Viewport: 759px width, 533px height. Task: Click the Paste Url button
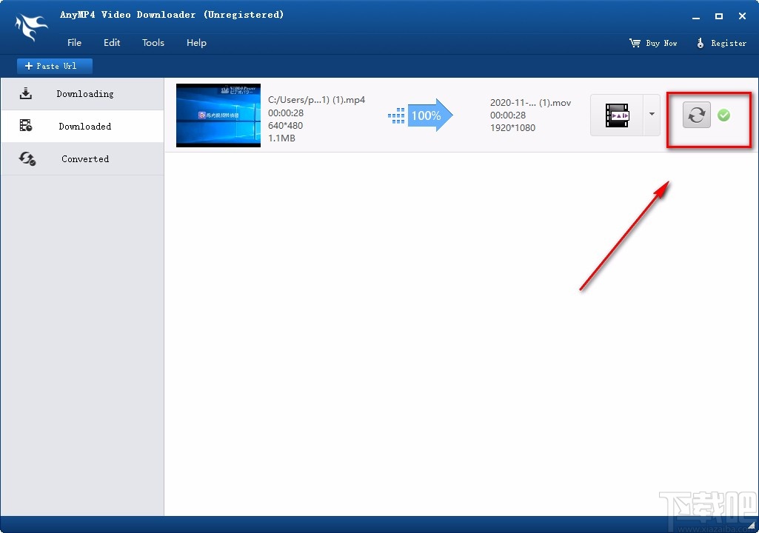click(x=55, y=66)
